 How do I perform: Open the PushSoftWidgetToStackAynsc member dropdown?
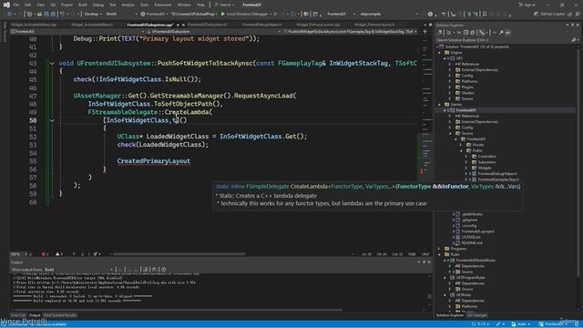(350, 32)
